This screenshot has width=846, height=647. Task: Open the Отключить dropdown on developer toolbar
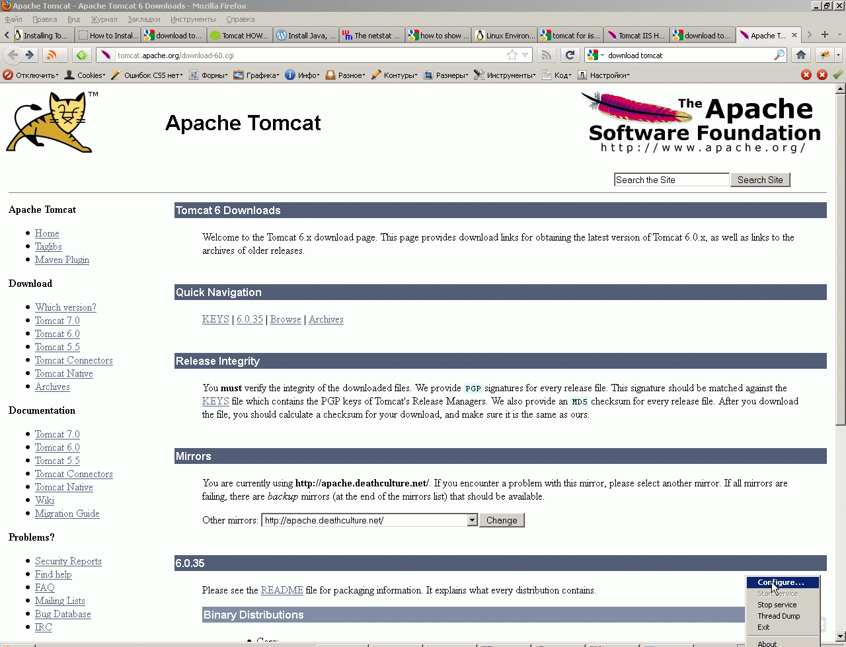coord(31,75)
